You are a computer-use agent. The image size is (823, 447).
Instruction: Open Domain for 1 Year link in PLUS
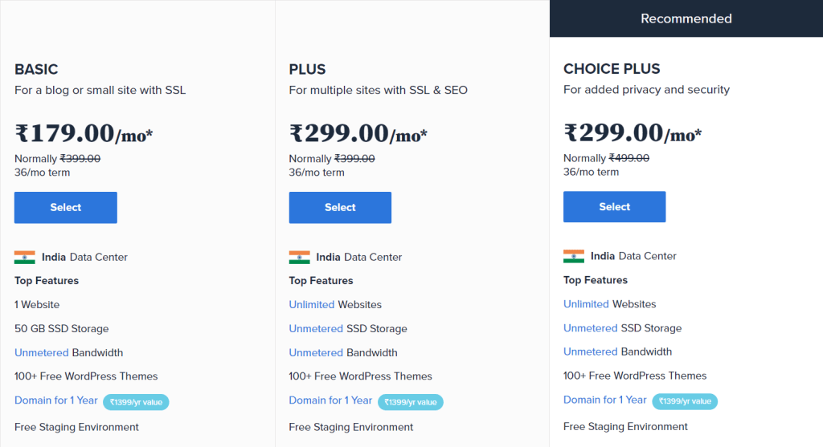click(330, 400)
